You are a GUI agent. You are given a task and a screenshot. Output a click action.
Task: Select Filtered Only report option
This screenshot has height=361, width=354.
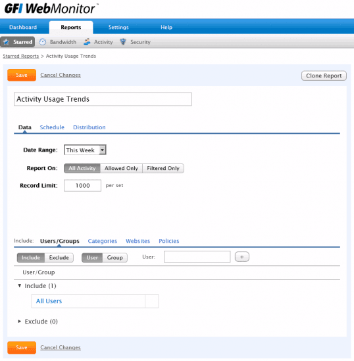click(163, 168)
